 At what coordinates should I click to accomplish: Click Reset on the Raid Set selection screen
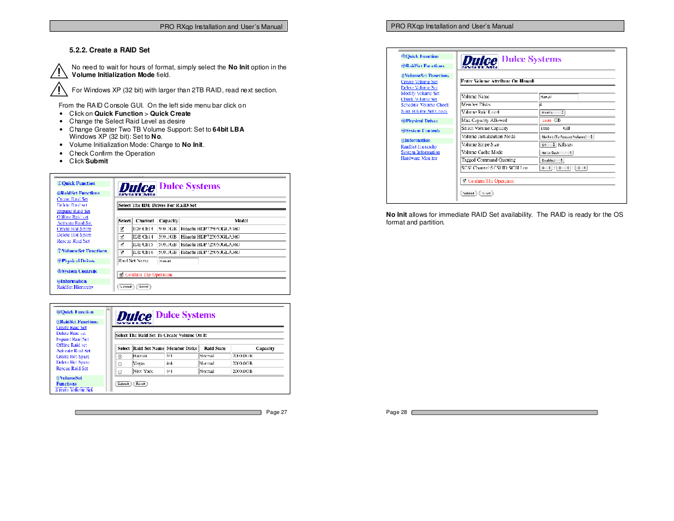pyautogui.click(x=141, y=384)
